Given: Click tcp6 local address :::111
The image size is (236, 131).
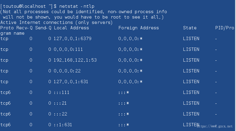Looking at the screenshot, I should click(x=62, y=92).
